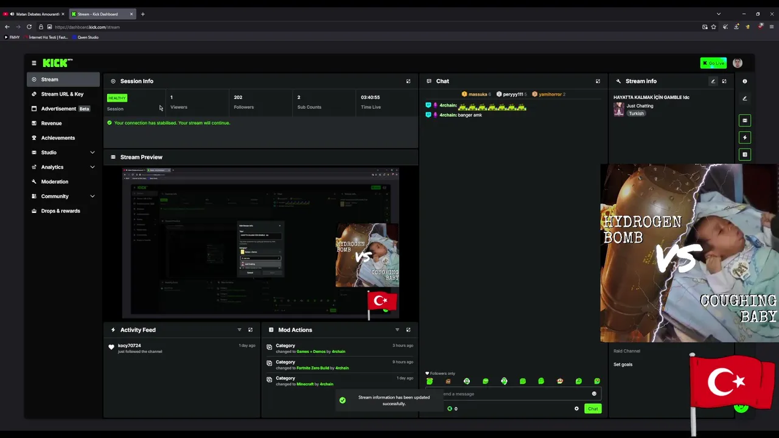Screen dimensions: 779x438
Task: Open the new tab button
Action: point(142,14)
